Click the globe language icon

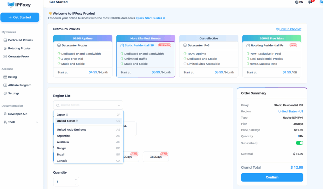click(297, 2)
